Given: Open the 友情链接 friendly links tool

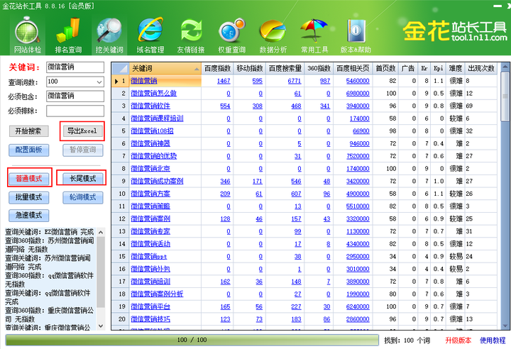Looking at the screenshot, I should 191,36.
